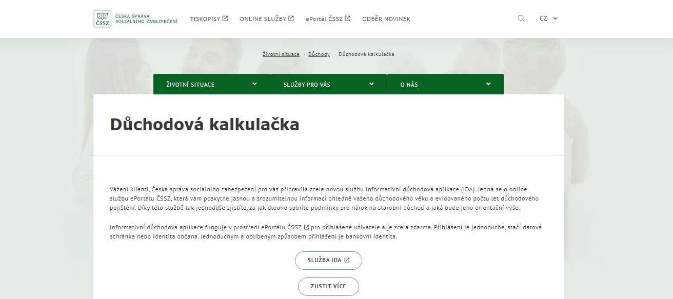Image resolution: width=673 pixels, height=299 pixels.
Task: Expand the ŽIVOTNÍ SITUACE menu
Action: tap(211, 84)
